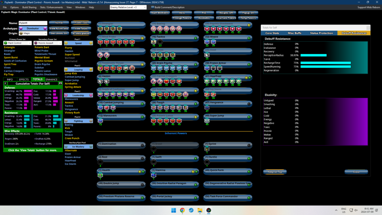Click the first enhancement slot under Vengeance
Screen dimensions: 382x215
tap(207, 107)
